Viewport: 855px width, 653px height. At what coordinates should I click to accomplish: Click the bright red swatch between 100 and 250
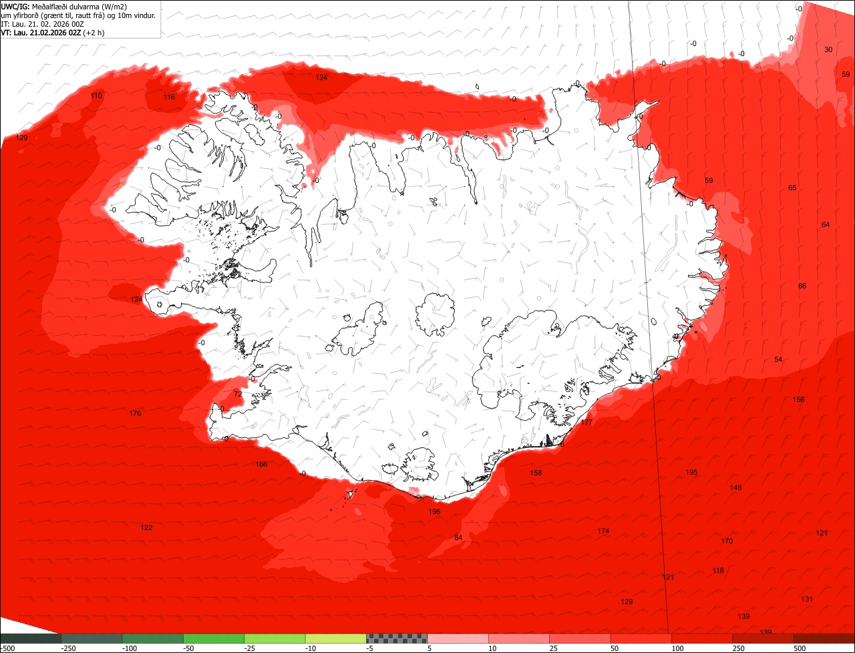click(701, 638)
